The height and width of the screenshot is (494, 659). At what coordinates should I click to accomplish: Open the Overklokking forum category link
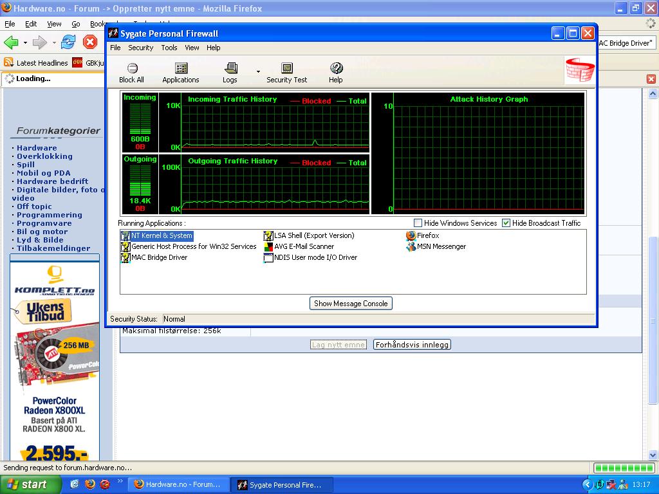click(44, 156)
